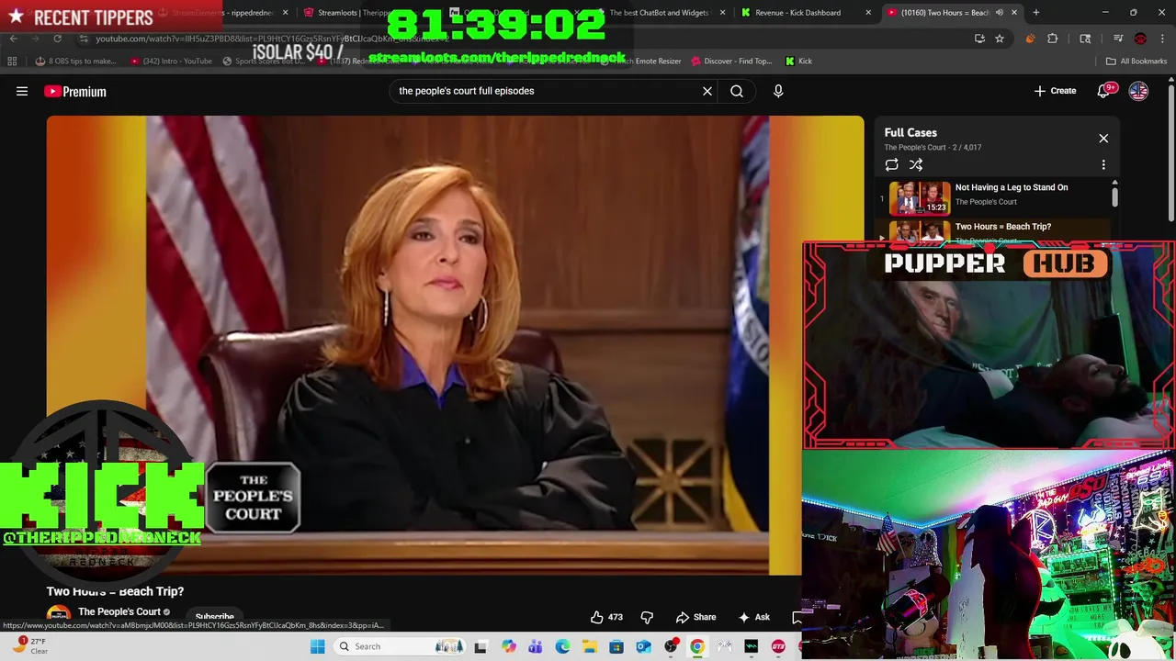The image size is (1176, 661).
Task: Open The People's Court channel name
Action: [x=119, y=611]
